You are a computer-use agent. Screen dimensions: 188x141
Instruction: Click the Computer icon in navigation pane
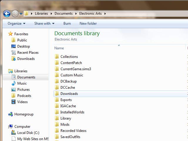(11, 127)
